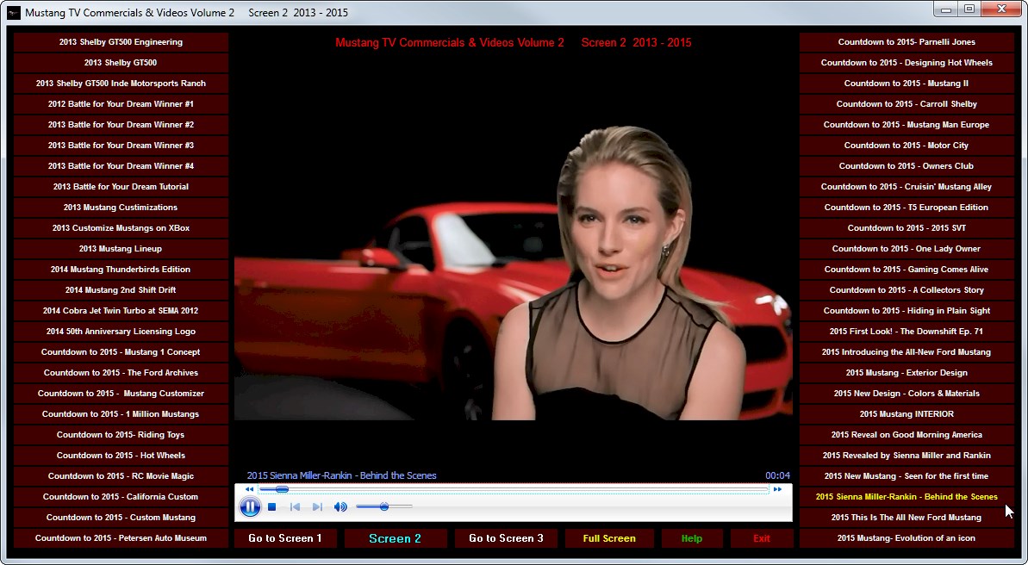Click the fast-forward double-arrow icon

click(x=777, y=489)
